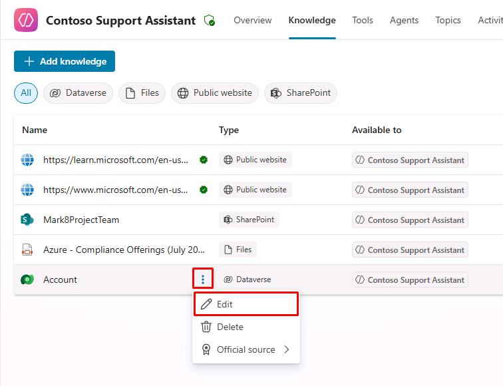Choose Delete from the context menu

pyautogui.click(x=230, y=327)
